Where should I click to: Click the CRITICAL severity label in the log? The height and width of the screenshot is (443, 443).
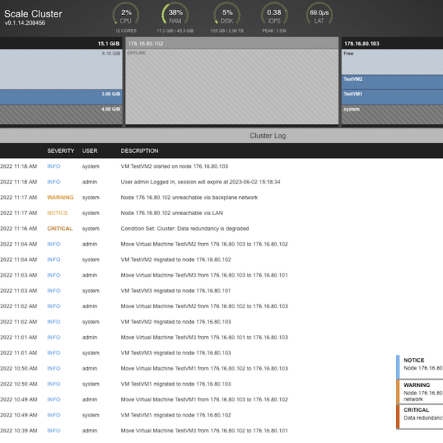click(60, 229)
